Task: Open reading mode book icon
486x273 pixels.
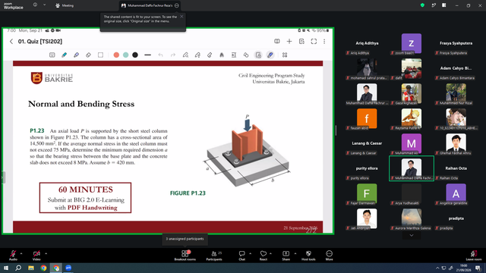Action: click(x=277, y=42)
